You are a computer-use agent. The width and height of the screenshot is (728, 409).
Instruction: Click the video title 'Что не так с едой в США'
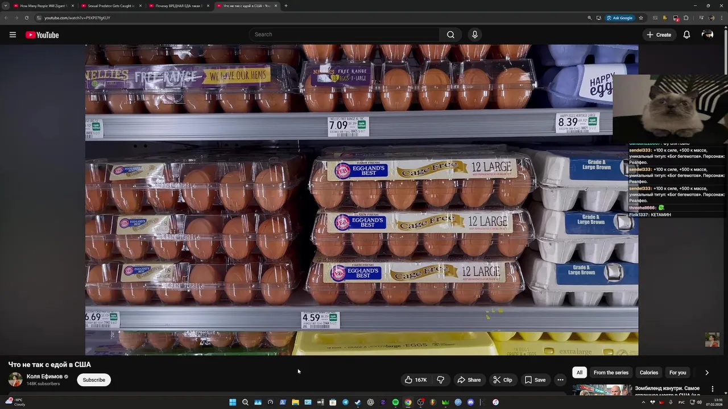(x=49, y=365)
